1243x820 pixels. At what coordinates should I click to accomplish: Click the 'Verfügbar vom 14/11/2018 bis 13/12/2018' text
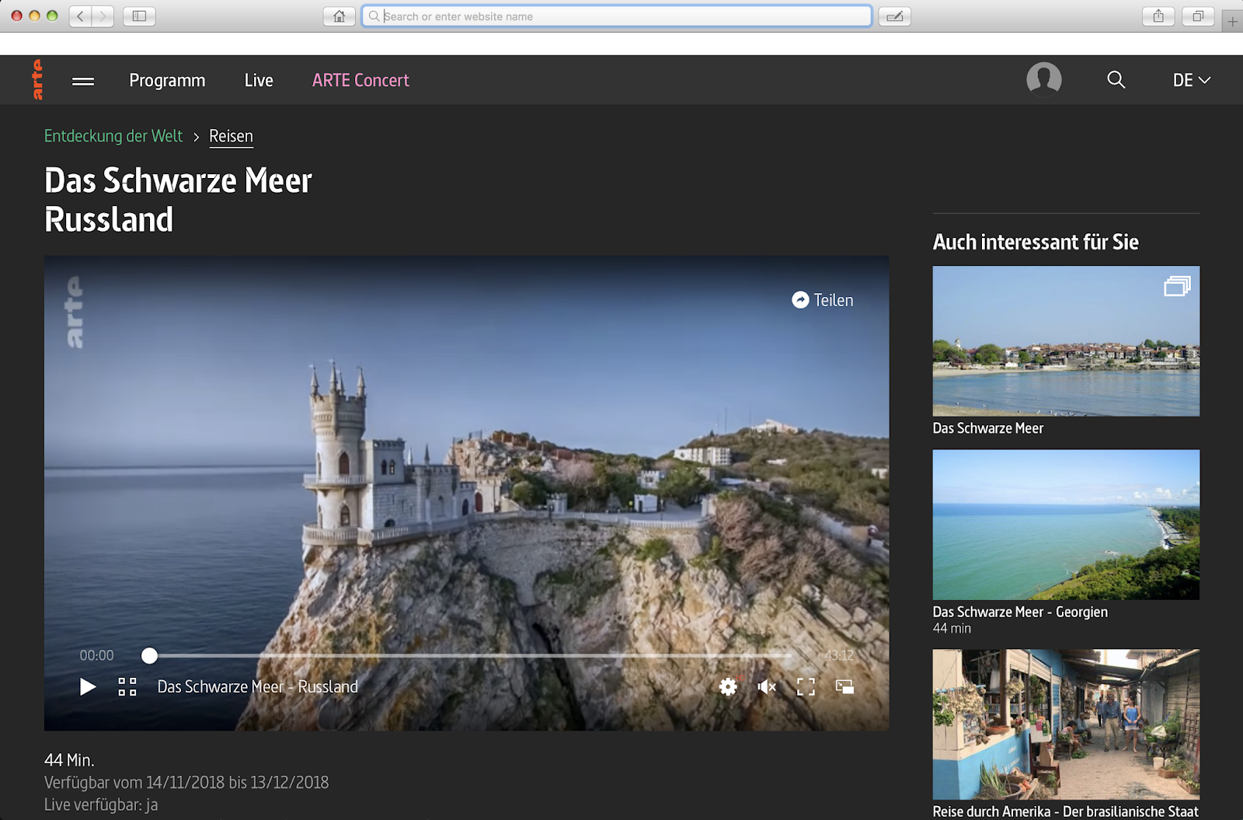(186, 783)
